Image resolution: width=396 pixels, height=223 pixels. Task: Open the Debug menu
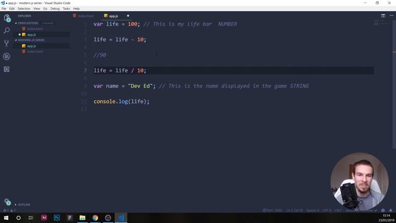[x=55, y=9]
